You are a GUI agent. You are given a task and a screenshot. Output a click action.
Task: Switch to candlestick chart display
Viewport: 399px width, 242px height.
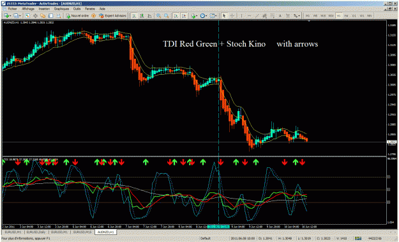[x=142, y=16]
